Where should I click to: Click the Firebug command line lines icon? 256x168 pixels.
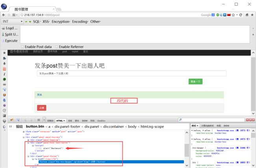39,120
